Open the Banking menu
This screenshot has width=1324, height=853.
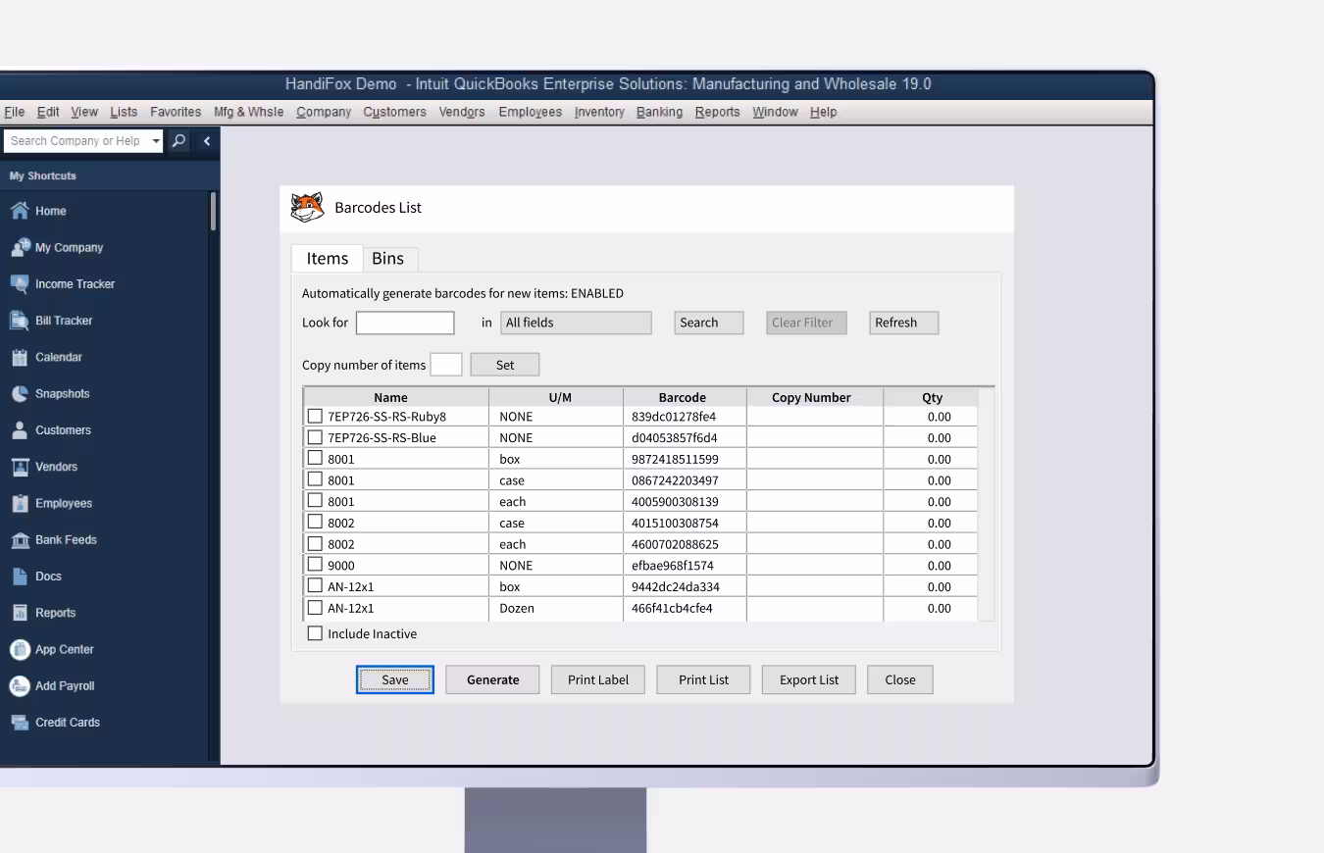(x=659, y=112)
